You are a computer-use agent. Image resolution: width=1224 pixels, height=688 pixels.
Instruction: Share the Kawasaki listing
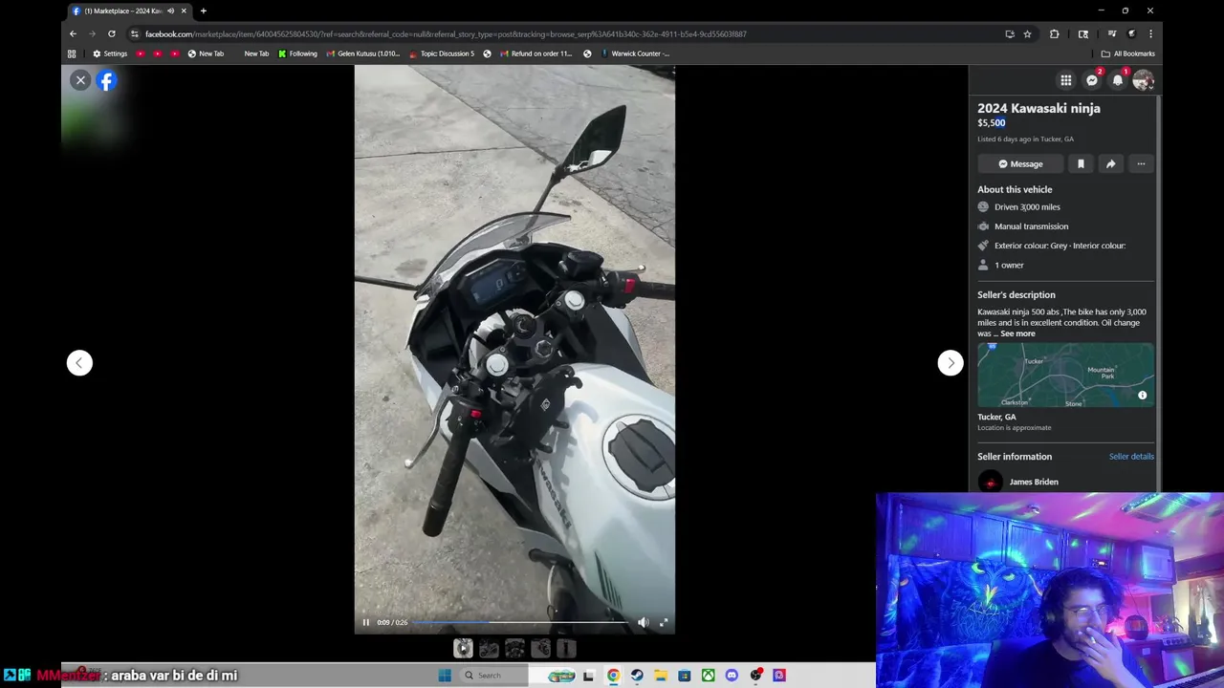coord(1110,163)
